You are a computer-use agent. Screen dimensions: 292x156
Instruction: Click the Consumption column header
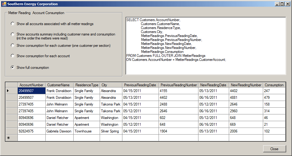pyautogui.click(x=274, y=85)
